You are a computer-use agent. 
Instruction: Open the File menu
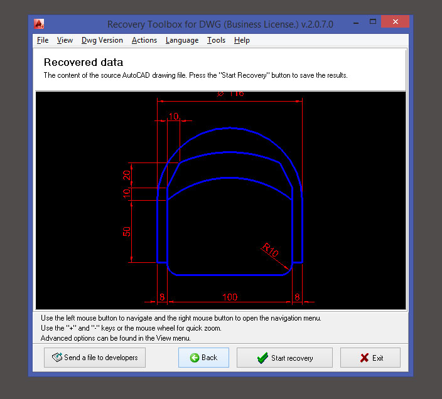(43, 40)
